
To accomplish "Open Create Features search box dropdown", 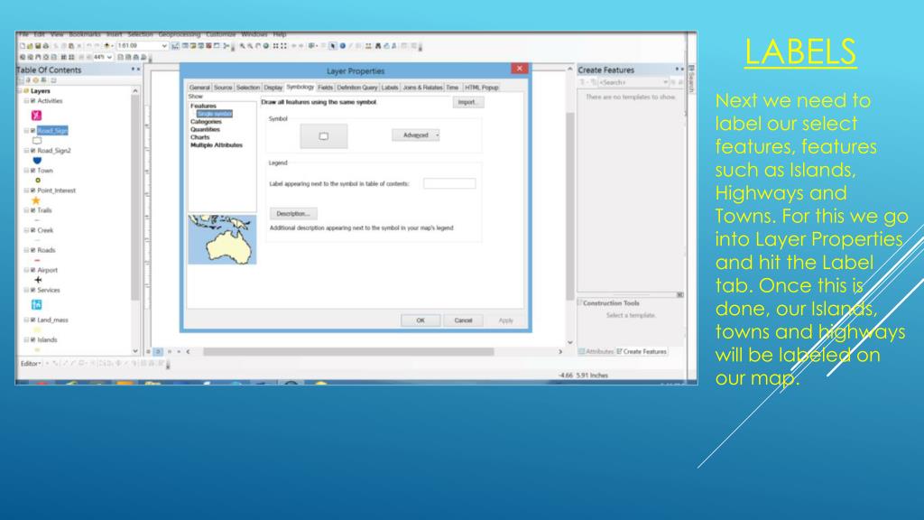I will pyautogui.click(x=665, y=82).
